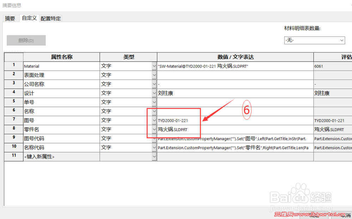352x219 pixels.
Task: Switch to the 摘要 tab
Action: point(10,18)
